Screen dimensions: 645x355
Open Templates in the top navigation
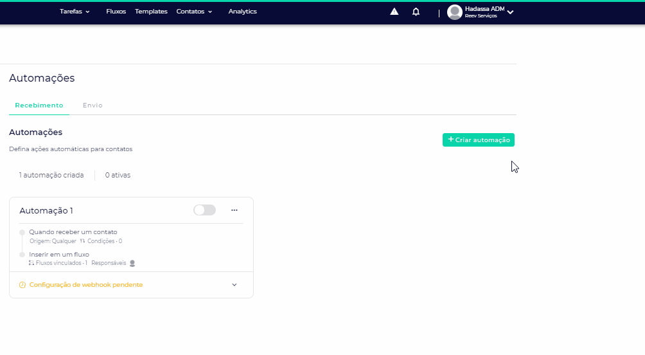[x=151, y=12]
